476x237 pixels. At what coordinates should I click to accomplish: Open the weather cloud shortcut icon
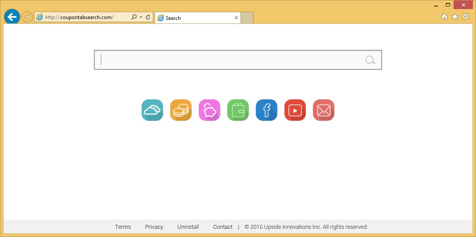[x=152, y=110]
